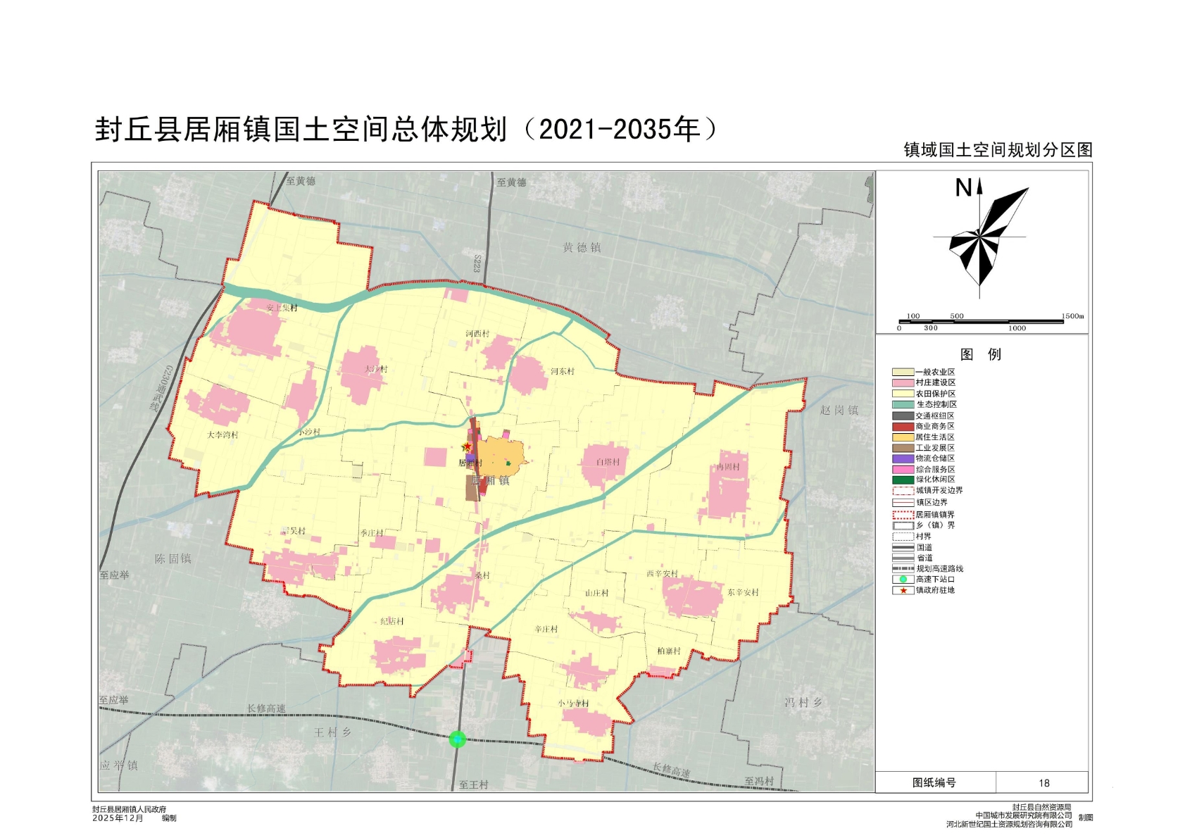Click the map scale bar
This screenshot has width=1185, height=838.
pyautogui.click(x=982, y=322)
